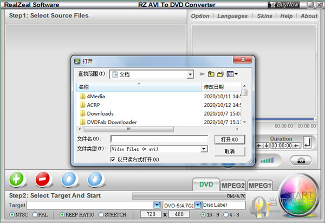The width and height of the screenshot is (325, 223).
Task: Open the Option menu
Action: coord(200,16)
